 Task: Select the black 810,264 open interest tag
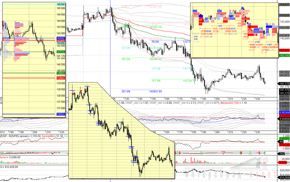283,177
